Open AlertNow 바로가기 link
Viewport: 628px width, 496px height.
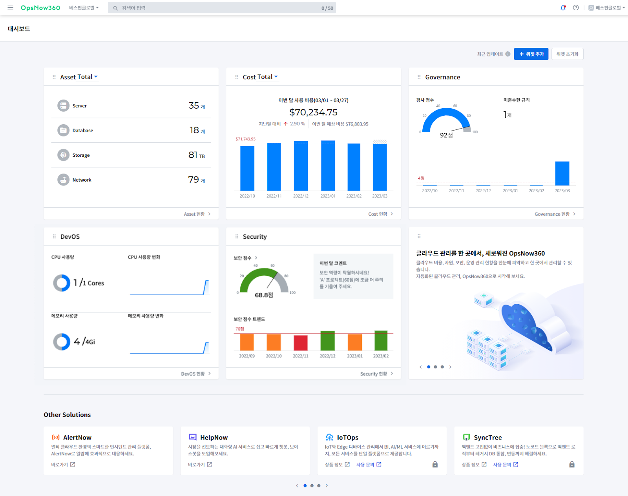click(63, 465)
